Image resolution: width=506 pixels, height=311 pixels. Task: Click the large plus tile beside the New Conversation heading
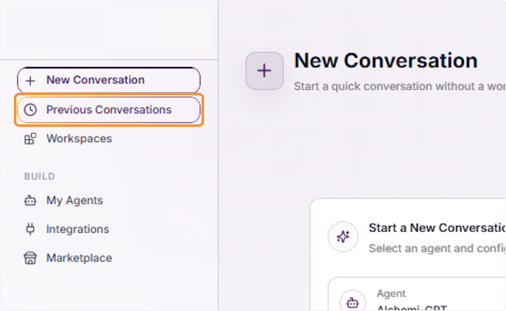[264, 71]
